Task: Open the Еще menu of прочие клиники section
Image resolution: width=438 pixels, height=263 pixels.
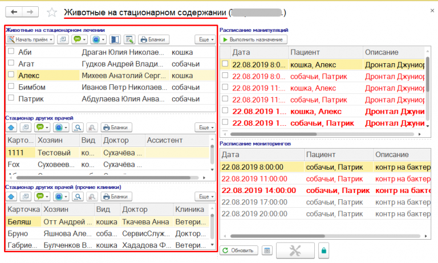Action: point(205,196)
